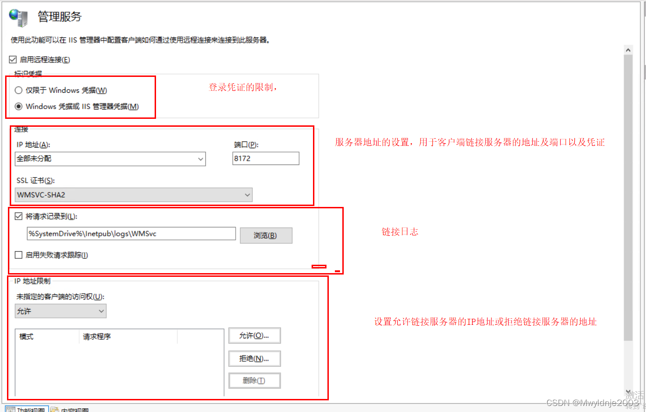Disable the 启用远程连接 checkbox
The height and width of the screenshot is (412, 646).
(x=12, y=59)
